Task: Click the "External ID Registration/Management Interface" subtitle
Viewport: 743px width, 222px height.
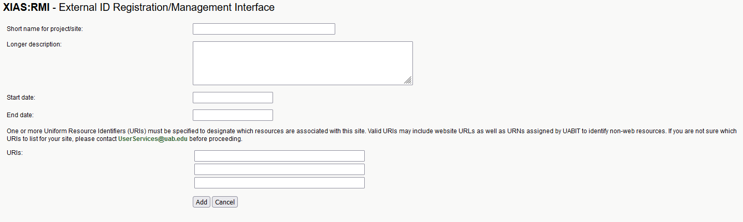Action: point(167,8)
